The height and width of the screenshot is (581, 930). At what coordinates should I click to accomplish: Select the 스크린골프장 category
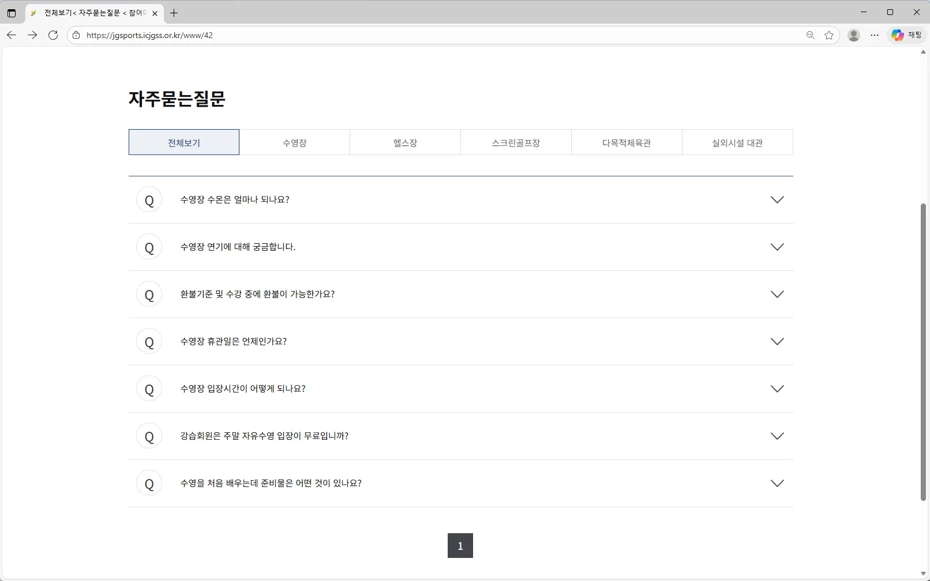(x=516, y=142)
